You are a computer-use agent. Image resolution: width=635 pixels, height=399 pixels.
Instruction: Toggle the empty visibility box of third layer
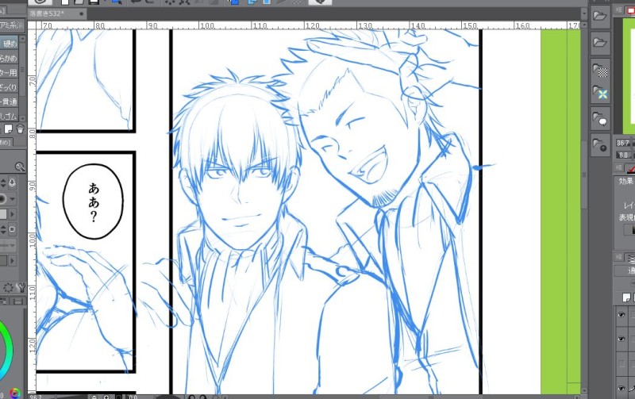pyautogui.click(x=622, y=363)
